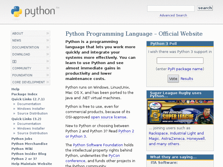Open the DOWNLOAD navigation item
223x167 pixels.
[x=30, y=55]
